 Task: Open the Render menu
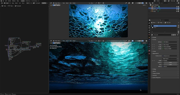point(9,1)
